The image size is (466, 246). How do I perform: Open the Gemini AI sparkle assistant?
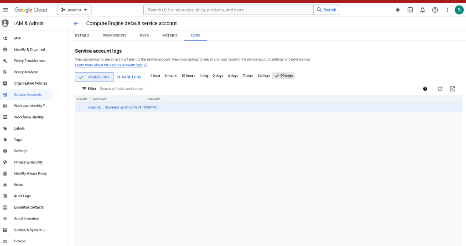coord(398,10)
